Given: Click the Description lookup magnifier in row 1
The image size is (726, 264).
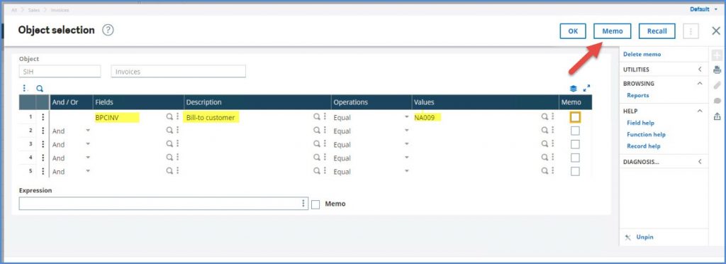Looking at the screenshot, I should (x=317, y=116).
